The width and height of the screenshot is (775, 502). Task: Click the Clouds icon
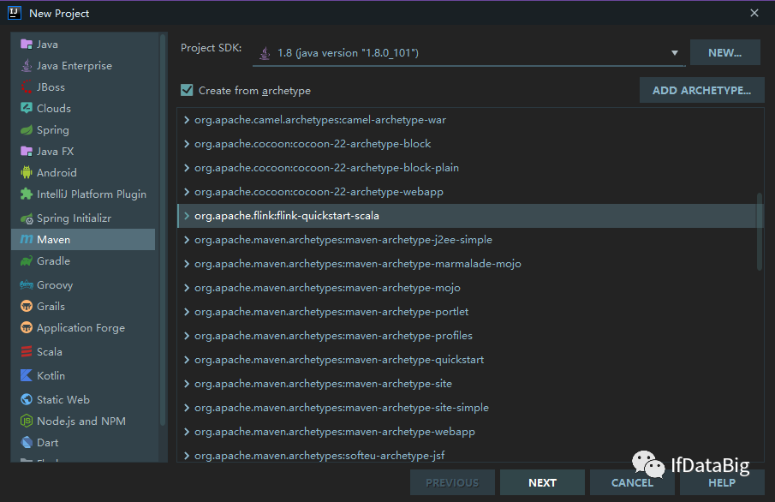27,108
